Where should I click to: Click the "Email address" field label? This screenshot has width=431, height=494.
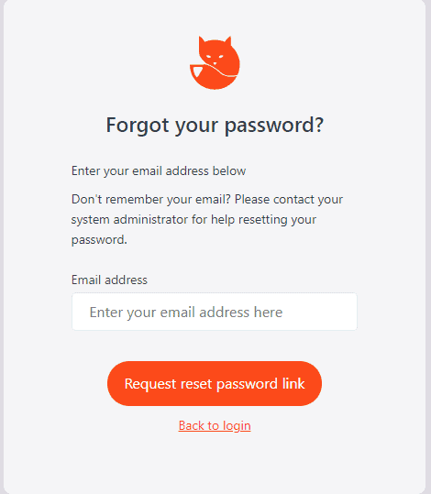[x=109, y=280]
